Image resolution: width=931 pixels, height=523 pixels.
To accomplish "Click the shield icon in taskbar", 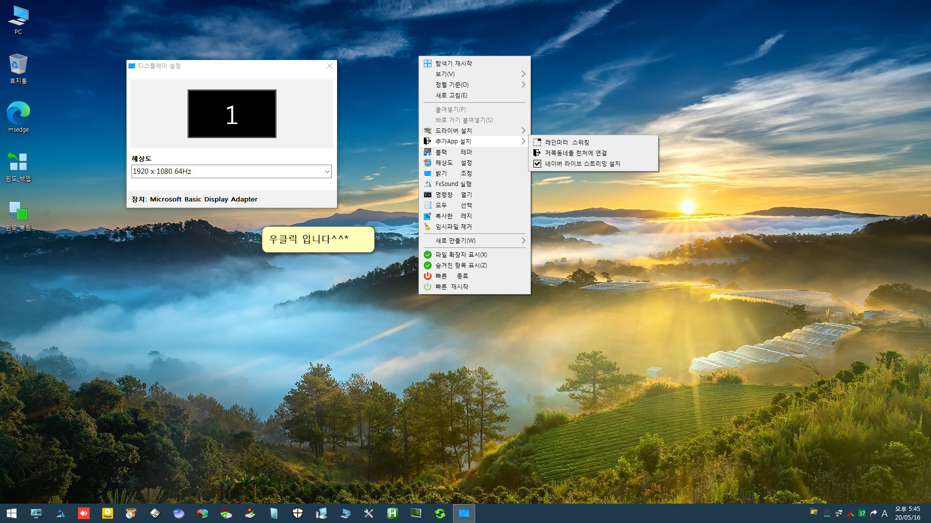I will [298, 513].
